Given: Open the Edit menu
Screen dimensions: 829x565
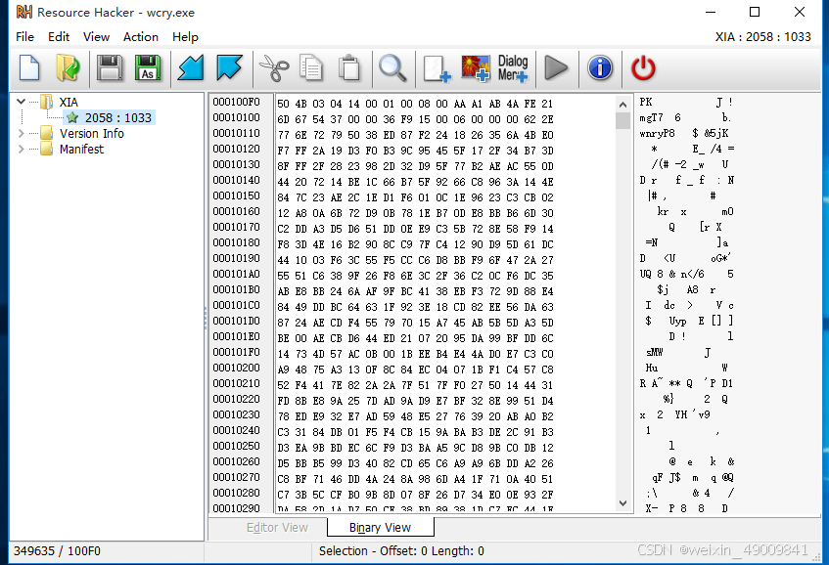Looking at the screenshot, I should 59,37.
